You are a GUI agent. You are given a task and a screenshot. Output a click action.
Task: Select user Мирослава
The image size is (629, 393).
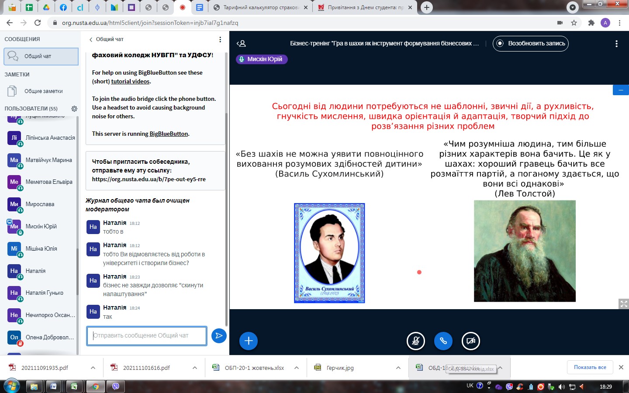[41, 204]
